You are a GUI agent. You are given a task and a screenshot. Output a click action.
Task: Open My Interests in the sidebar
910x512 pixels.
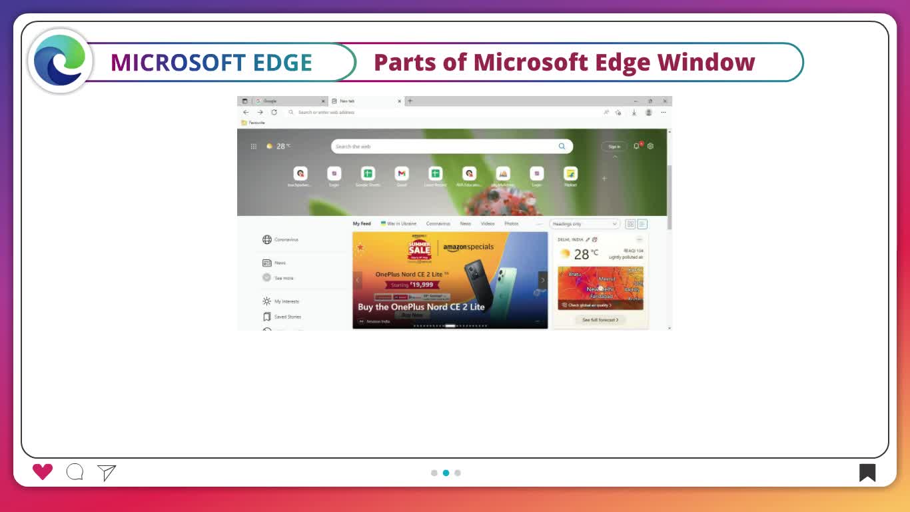click(280, 301)
